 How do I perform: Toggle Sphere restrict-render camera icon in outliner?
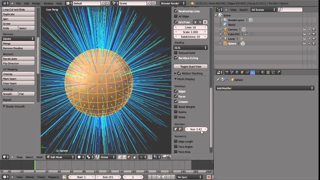click(313, 43)
